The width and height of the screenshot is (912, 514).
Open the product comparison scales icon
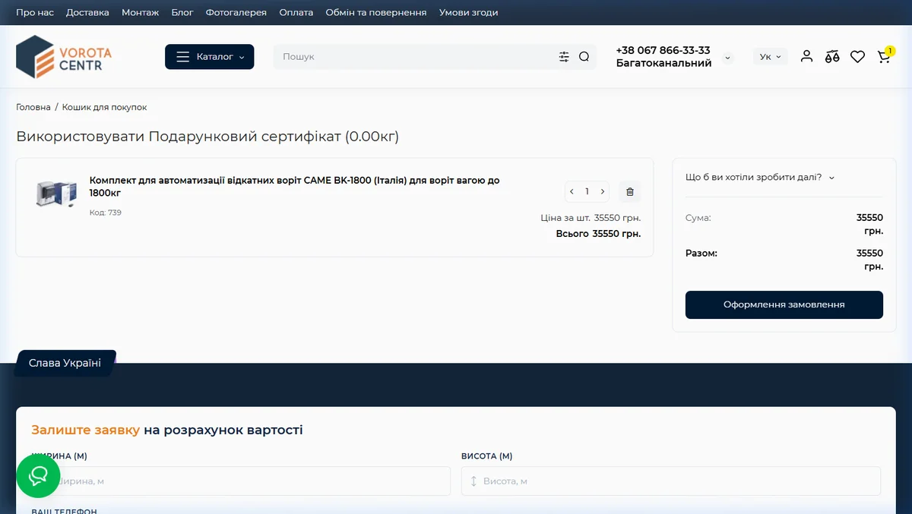[x=832, y=56]
